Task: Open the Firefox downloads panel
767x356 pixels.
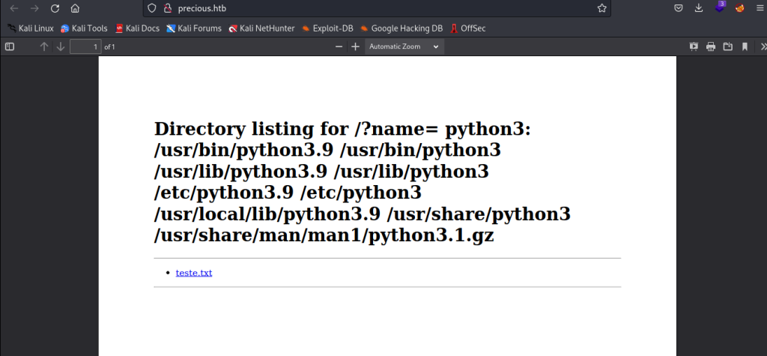Action: click(698, 8)
